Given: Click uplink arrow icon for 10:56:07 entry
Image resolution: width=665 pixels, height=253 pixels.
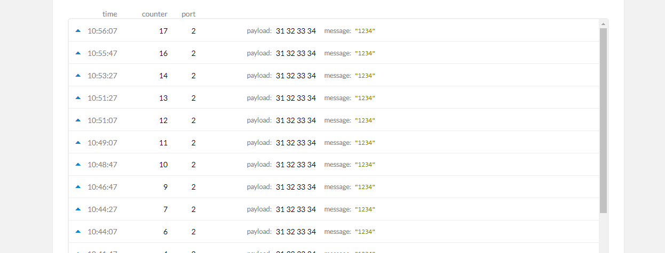Looking at the screenshot, I should tap(78, 31).
